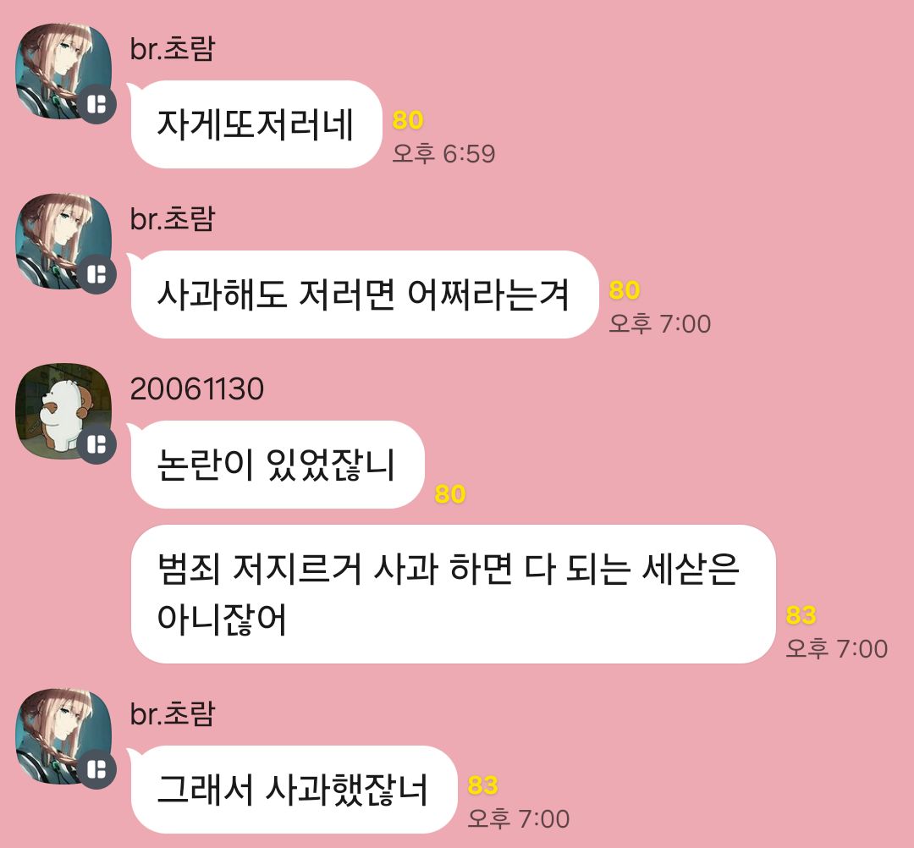
Task: Select the '논란이 있었잖니' message bubble
Action: (x=278, y=465)
